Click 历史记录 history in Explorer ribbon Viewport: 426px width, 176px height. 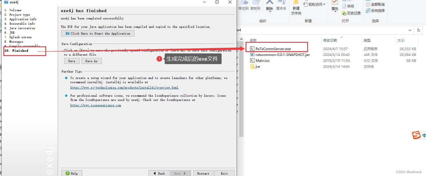351,13
